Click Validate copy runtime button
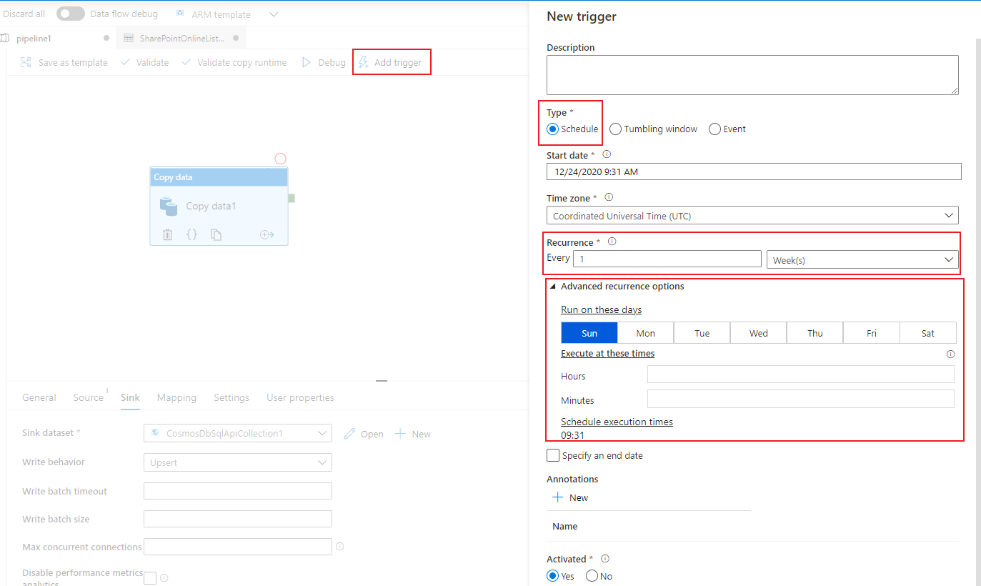This screenshot has height=586, width=981. (234, 62)
